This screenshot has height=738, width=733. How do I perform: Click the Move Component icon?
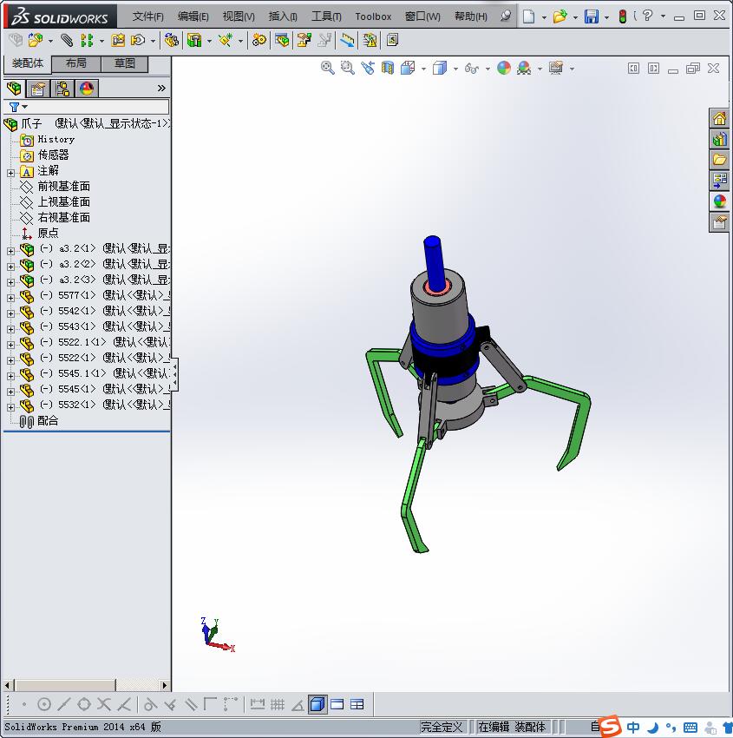[138, 41]
